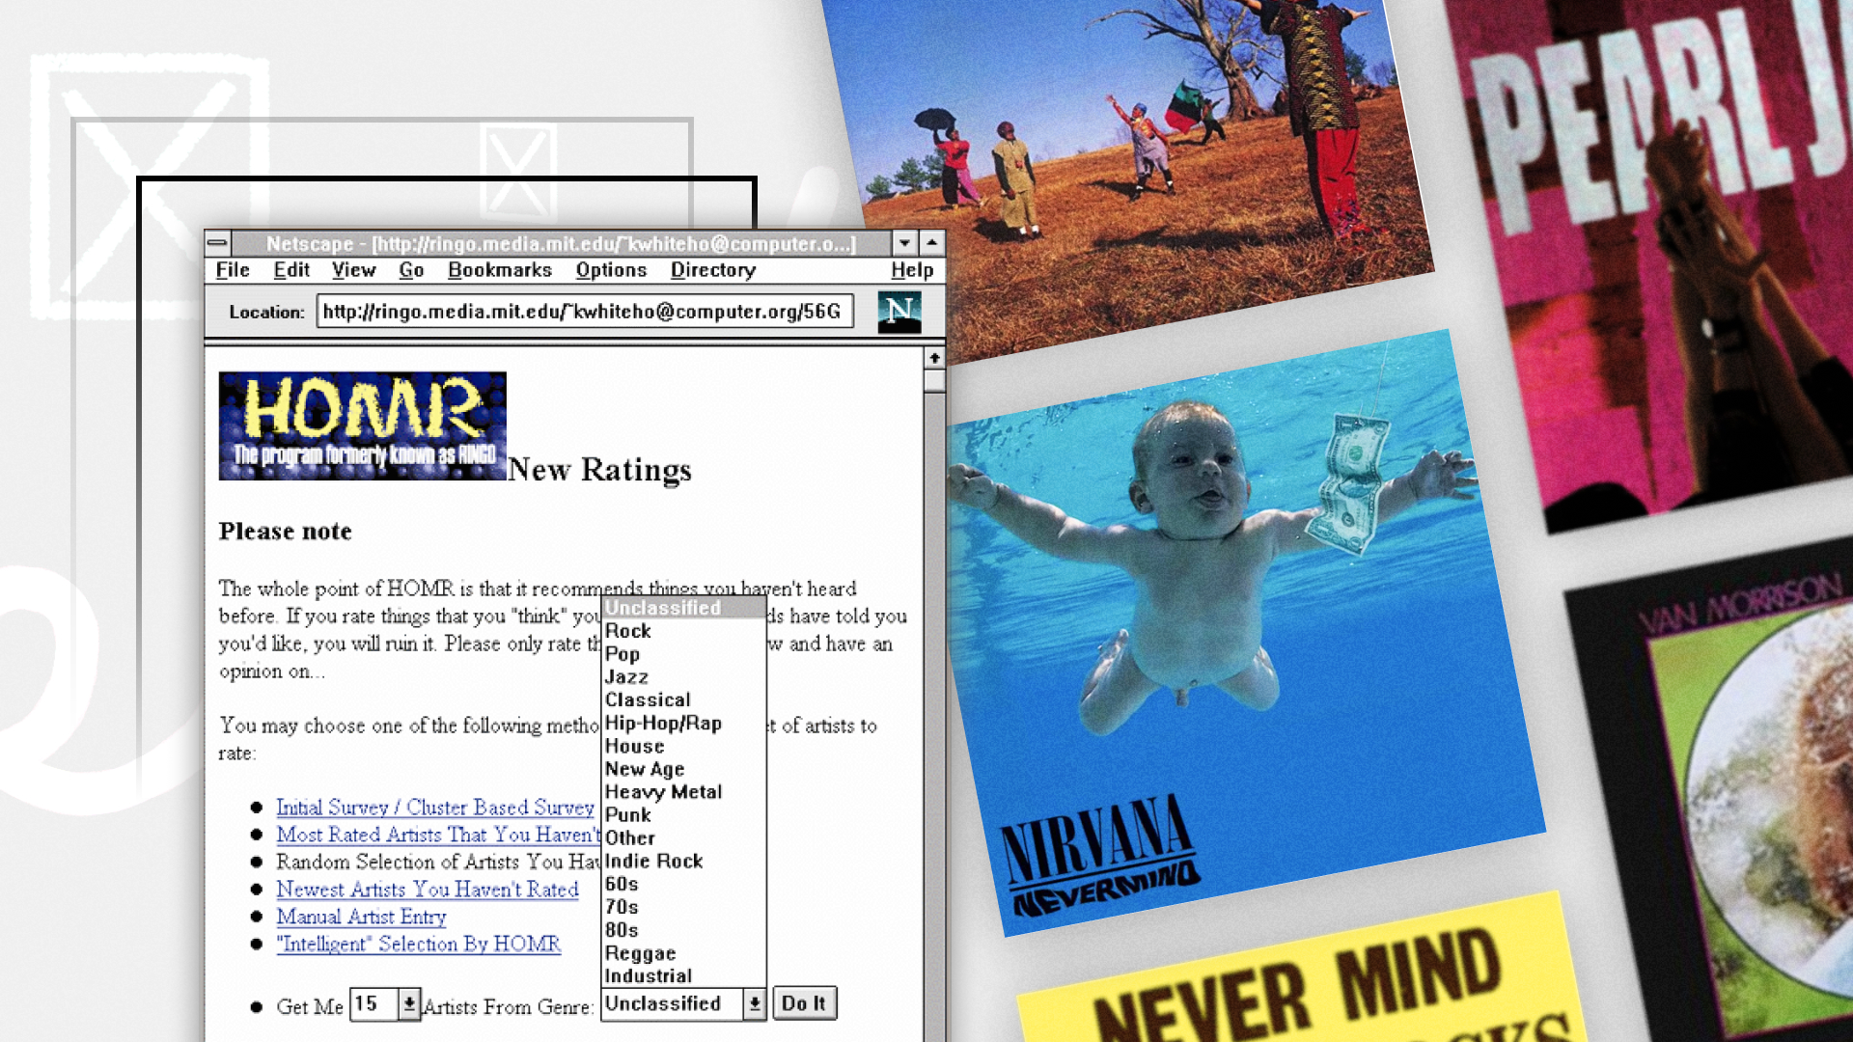This screenshot has width=1853, height=1042.
Task: Open Newest Artists You Haven't Rated link
Action: (428, 890)
